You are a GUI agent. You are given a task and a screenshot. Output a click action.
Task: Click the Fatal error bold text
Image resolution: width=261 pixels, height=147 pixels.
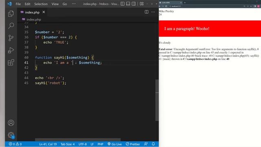tap(166, 49)
